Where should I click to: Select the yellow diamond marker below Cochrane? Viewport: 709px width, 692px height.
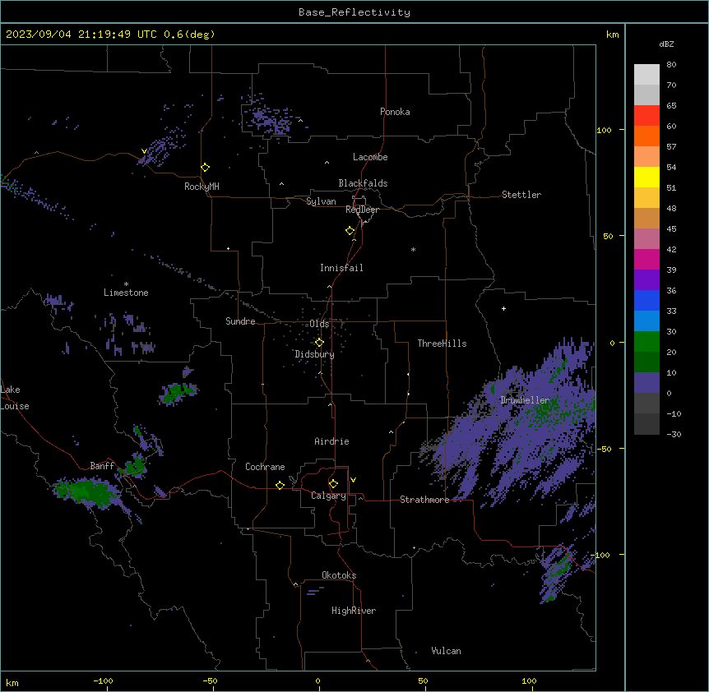coord(280,485)
